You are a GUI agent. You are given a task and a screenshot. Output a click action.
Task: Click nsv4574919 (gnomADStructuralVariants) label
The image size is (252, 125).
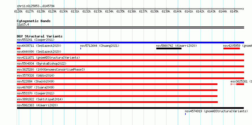216,111
